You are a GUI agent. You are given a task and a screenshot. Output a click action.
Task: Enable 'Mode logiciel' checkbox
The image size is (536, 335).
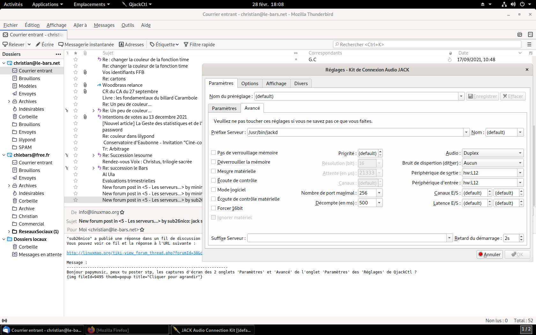pos(213,190)
